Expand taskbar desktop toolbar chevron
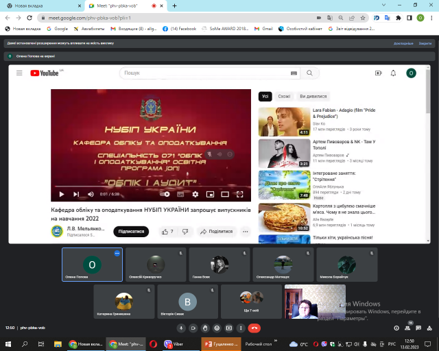Screen dimensions: 439x351 [x=276, y=341]
